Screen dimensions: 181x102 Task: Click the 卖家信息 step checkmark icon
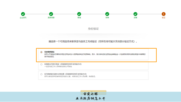51,14
